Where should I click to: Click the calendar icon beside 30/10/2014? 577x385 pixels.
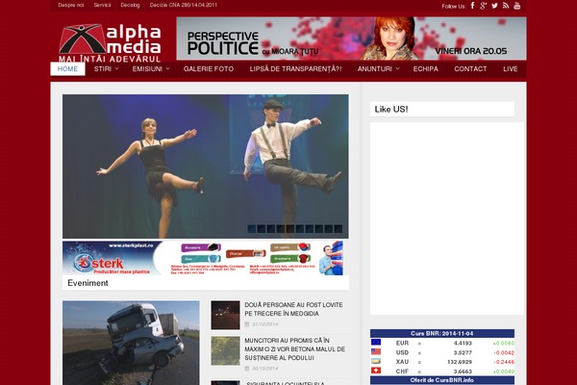247,369
